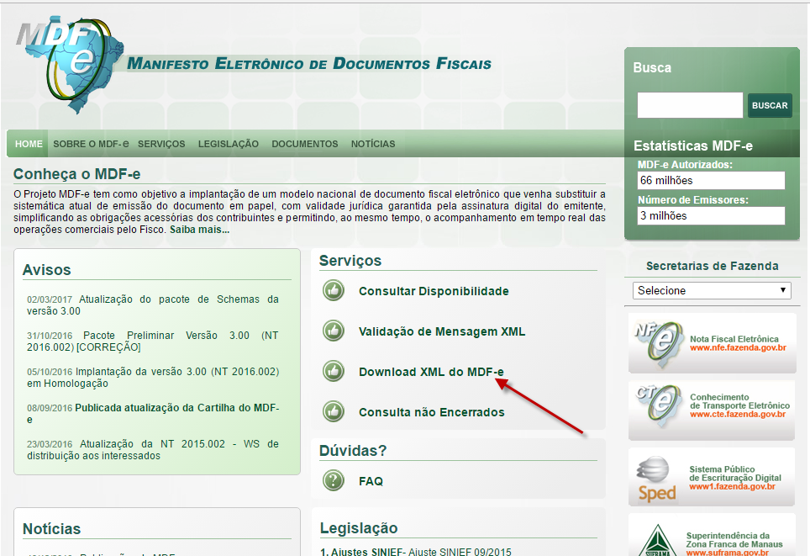Open the Saiba mais... link
Viewport: 810px width, 556px height.
pos(199,230)
